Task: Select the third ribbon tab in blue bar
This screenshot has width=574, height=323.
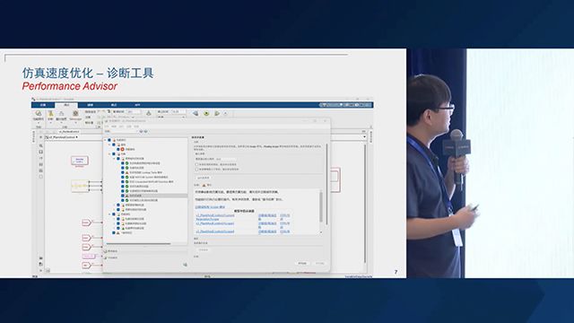Action: coord(90,105)
